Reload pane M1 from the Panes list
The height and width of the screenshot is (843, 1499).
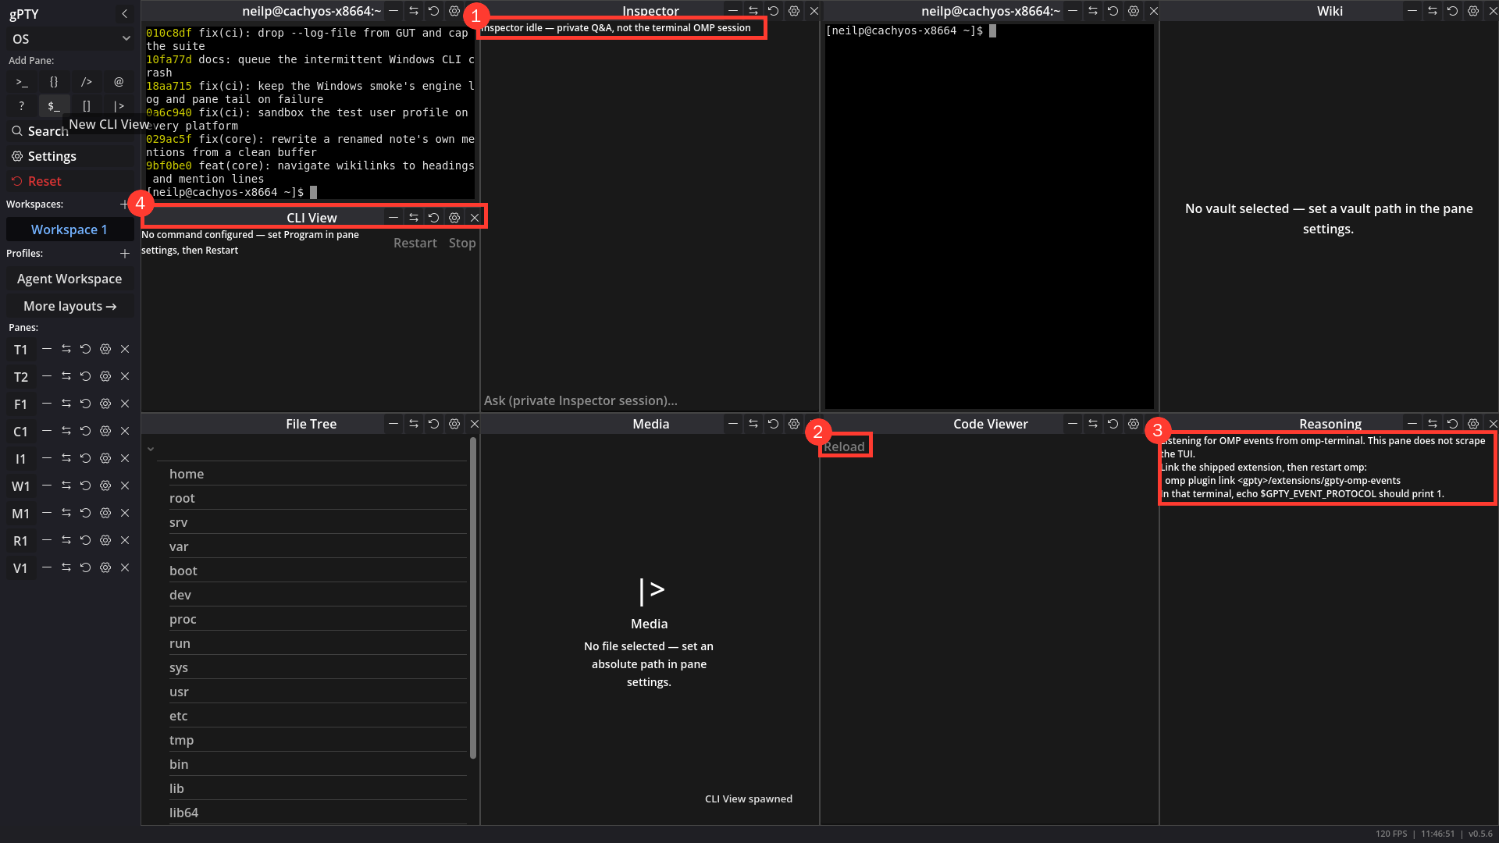point(86,514)
